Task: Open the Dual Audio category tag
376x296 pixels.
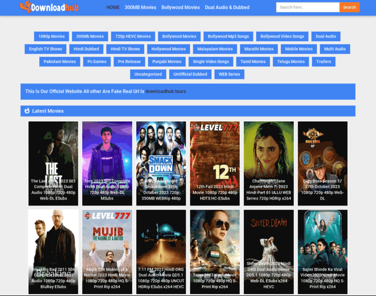Action: (x=326, y=37)
